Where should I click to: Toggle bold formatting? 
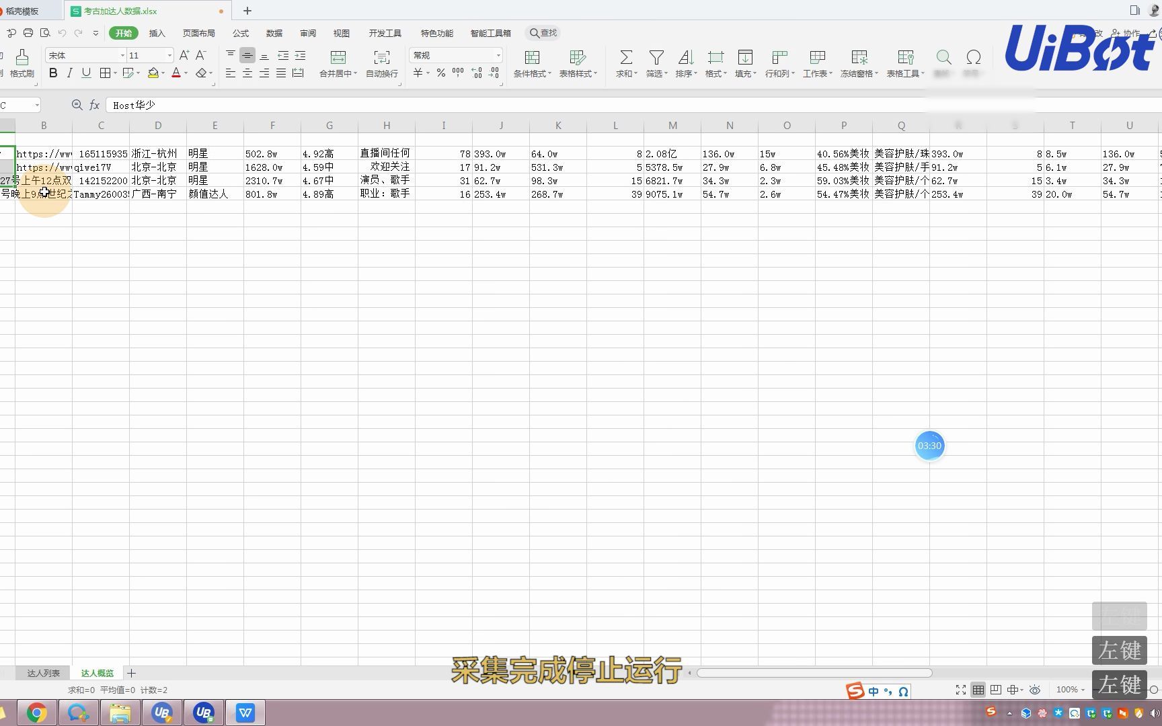click(x=53, y=73)
